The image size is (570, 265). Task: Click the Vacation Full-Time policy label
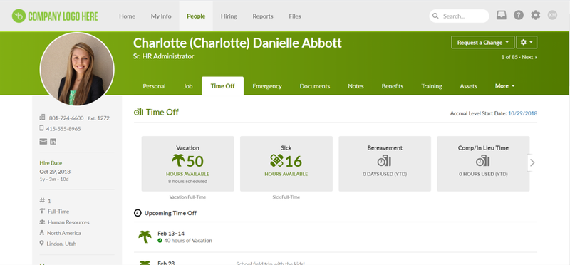[187, 197]
